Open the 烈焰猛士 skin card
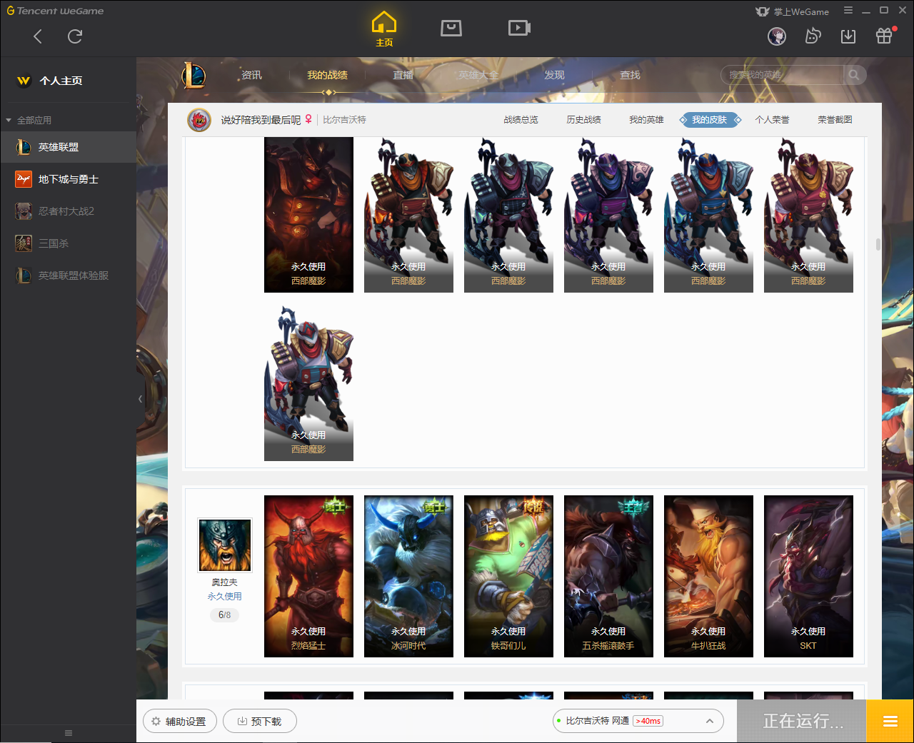 [x=308, y=576]
